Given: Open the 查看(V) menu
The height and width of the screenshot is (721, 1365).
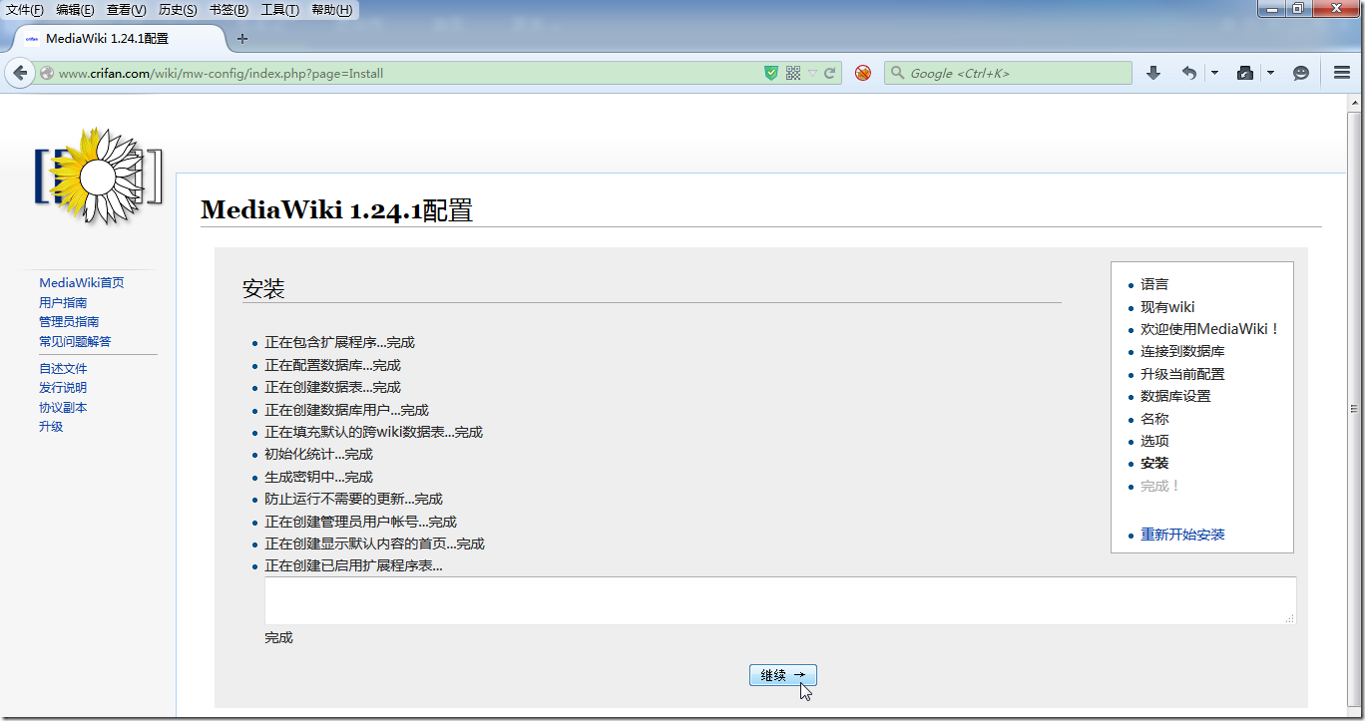Looking at the screenshot, I should pyautogui.click(x=126, y=10).
